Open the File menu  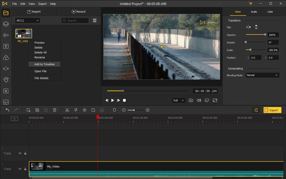pyautogui.click(x=15, y=4)
